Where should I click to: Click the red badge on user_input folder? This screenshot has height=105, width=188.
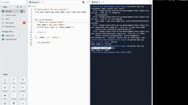pyautogui.click(x=24, y=23)
